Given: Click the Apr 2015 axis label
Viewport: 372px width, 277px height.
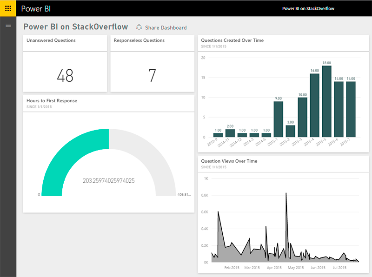Looking at the screenshot, I should [x=274, y=268].
